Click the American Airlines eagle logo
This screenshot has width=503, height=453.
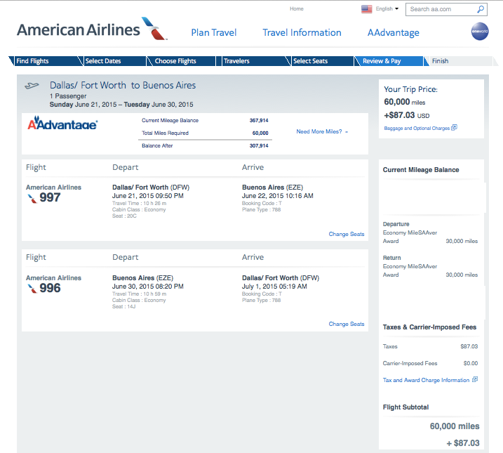click(x=154, y=28)
